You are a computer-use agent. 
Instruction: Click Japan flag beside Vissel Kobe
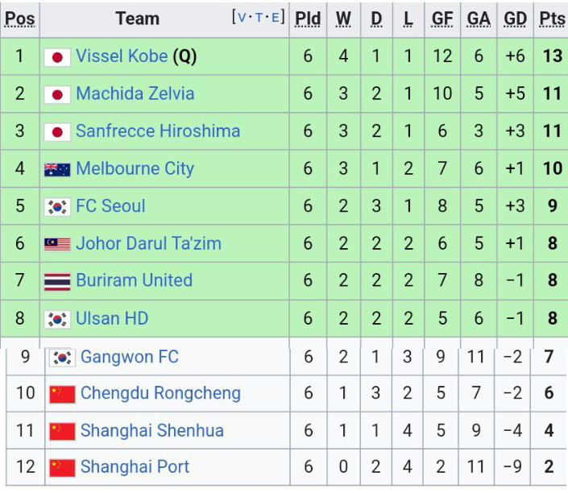(x=57, y=57)
